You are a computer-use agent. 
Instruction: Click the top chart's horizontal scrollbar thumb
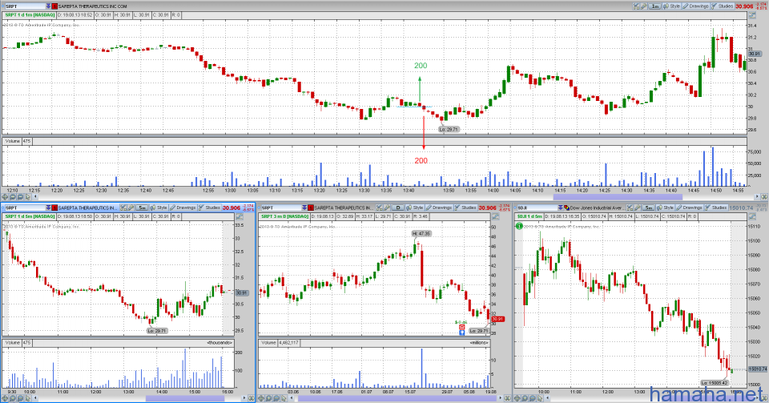click(618, 196)
